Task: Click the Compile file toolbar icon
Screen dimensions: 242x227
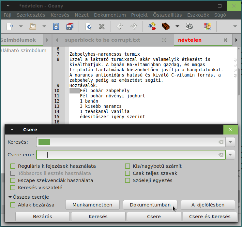Action: 152,26
